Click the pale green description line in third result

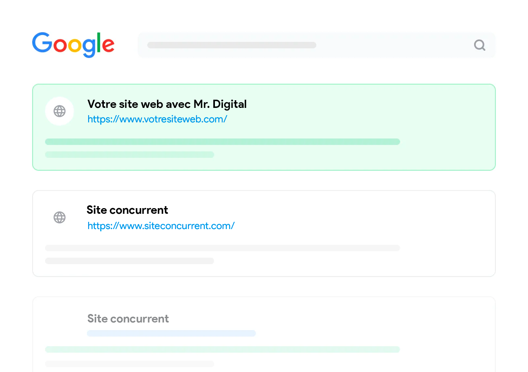222,349
